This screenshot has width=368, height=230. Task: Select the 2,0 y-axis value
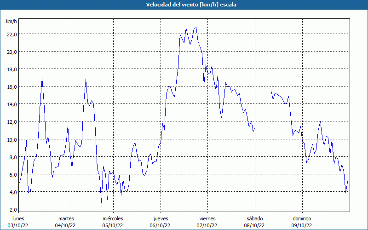click(13, 210)
